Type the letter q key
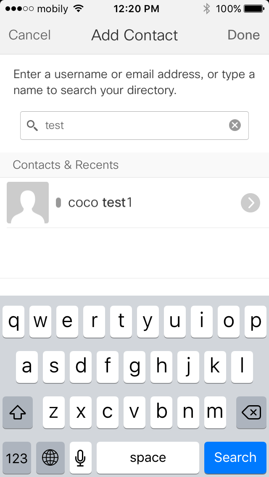The height and width of the screenshot is (477, 269). pyautogui.click(x=14, y=322)
